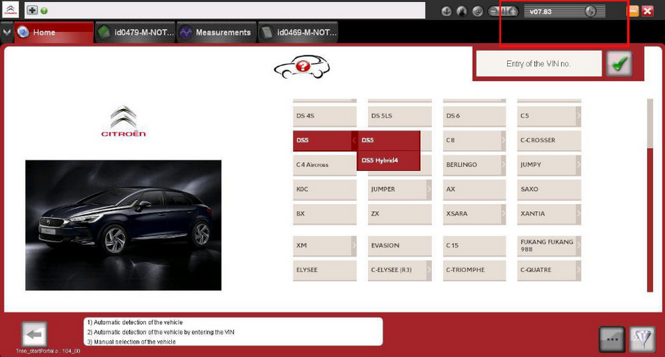
Task: Select the C-ELYSEE (R3) model
Action: (399, 269)
